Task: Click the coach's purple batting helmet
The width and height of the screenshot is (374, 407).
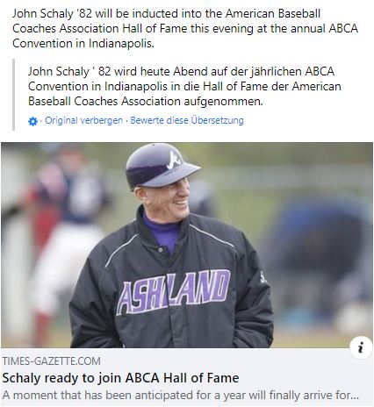Action: tap(161, 165)
